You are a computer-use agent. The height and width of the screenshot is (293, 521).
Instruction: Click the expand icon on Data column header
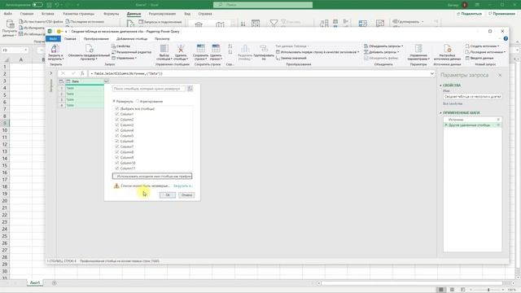(107, 81)
